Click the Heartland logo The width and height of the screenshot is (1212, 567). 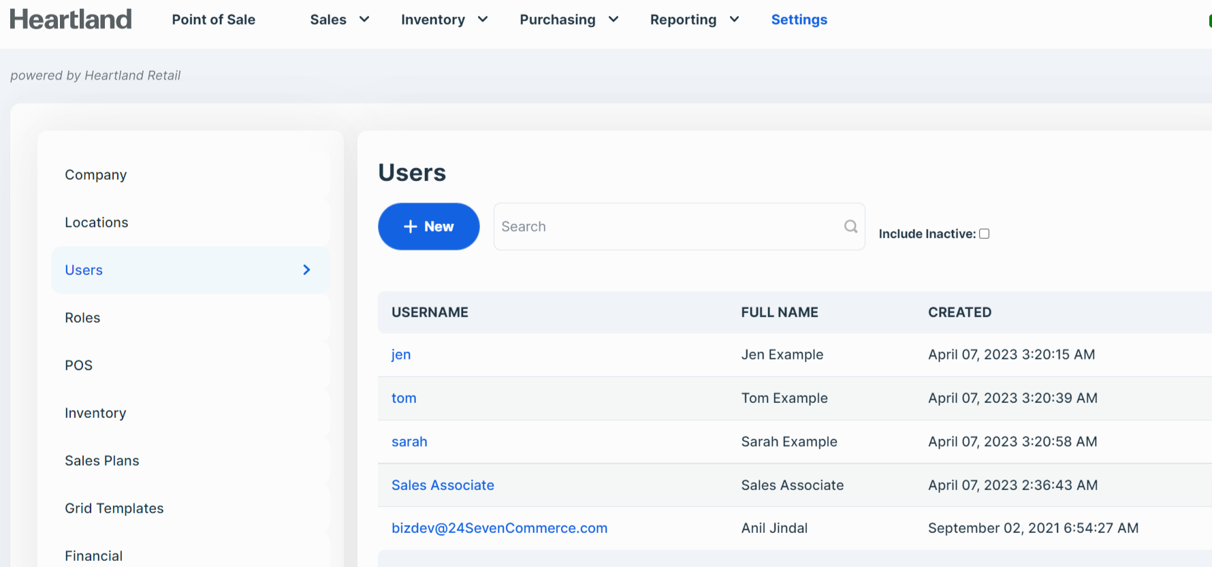click(x=71, y=19)
